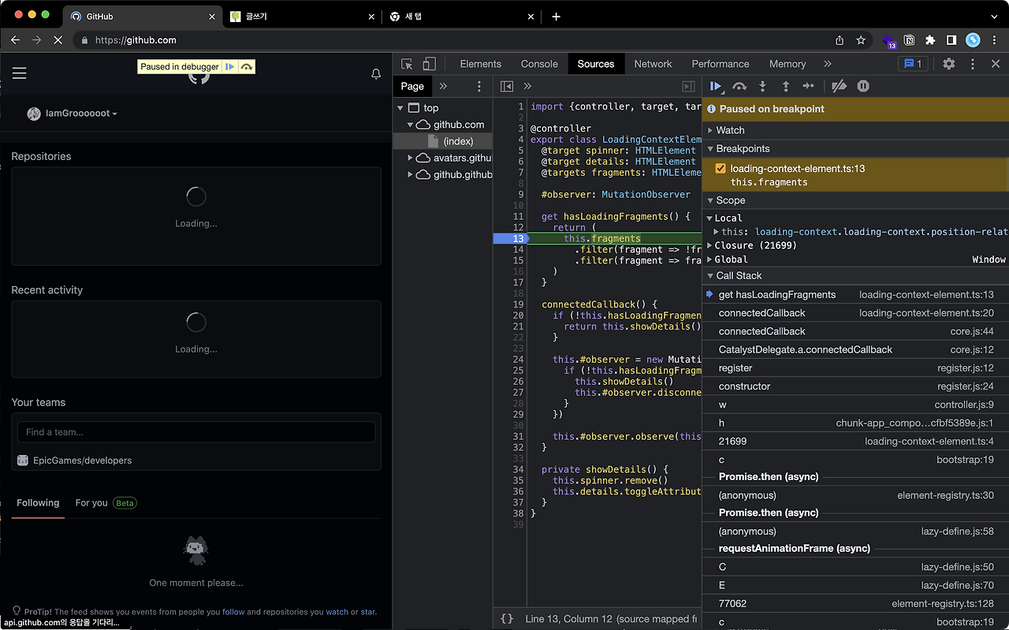Viewport: 1009px width, 630px height.
Task: Resume script execution in debugger toolbar
Action: click(716, 87)
